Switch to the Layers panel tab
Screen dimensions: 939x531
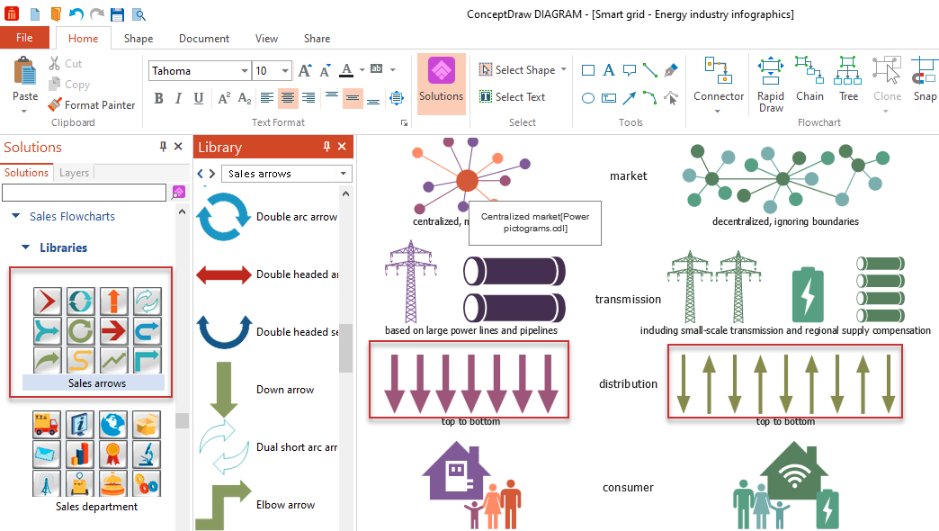75,173
